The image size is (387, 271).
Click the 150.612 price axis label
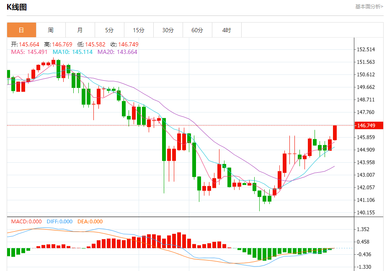366,74
